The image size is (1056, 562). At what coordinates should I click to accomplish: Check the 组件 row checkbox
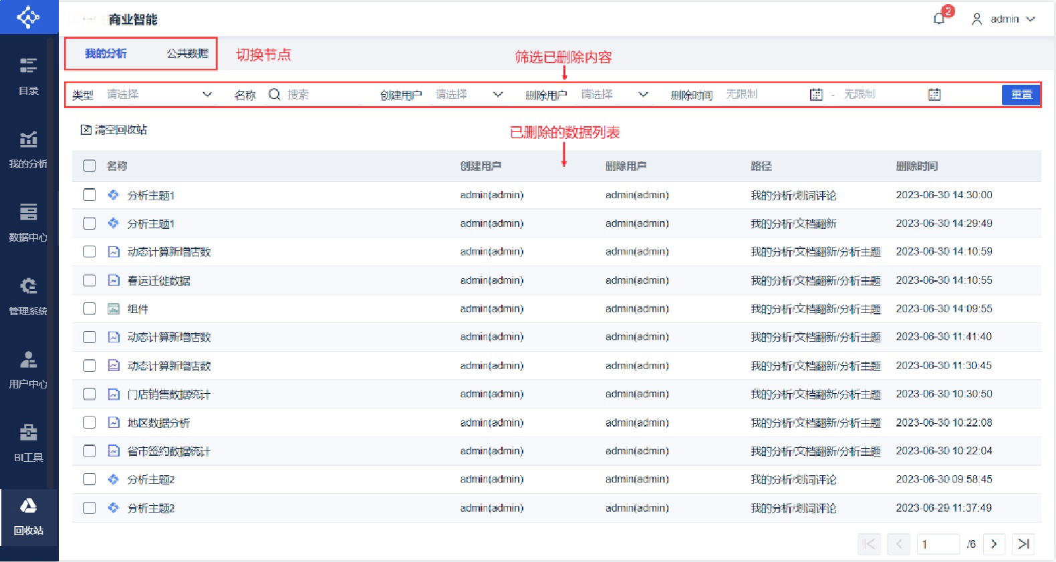click(90, 308)
